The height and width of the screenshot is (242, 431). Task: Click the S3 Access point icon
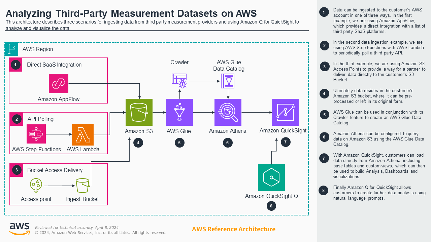pos(36,186)
